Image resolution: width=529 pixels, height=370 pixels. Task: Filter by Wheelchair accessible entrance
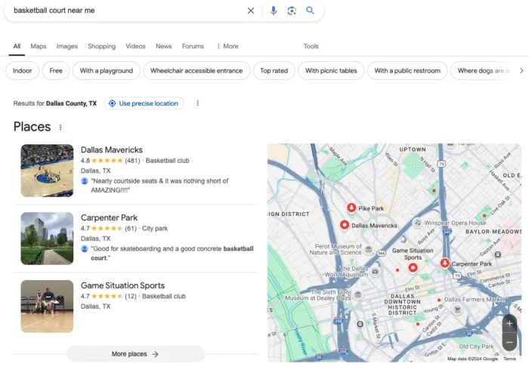[196, 71]
